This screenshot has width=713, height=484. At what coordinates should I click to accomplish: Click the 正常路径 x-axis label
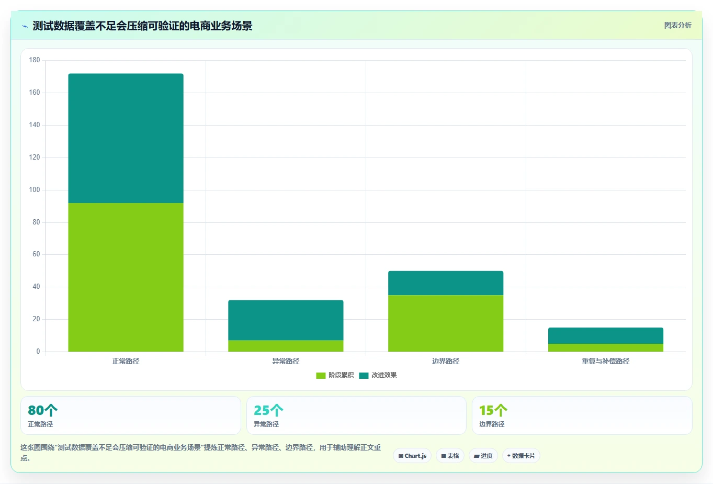(x=126, y=361)
